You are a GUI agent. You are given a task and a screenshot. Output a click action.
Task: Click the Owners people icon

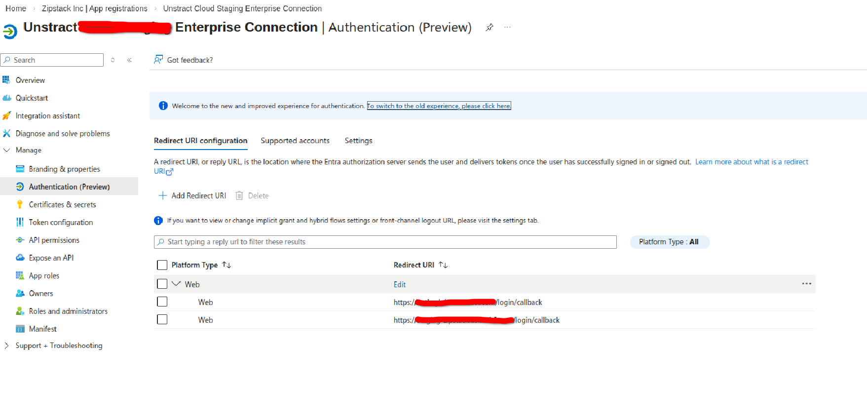(x=20, y=293)
